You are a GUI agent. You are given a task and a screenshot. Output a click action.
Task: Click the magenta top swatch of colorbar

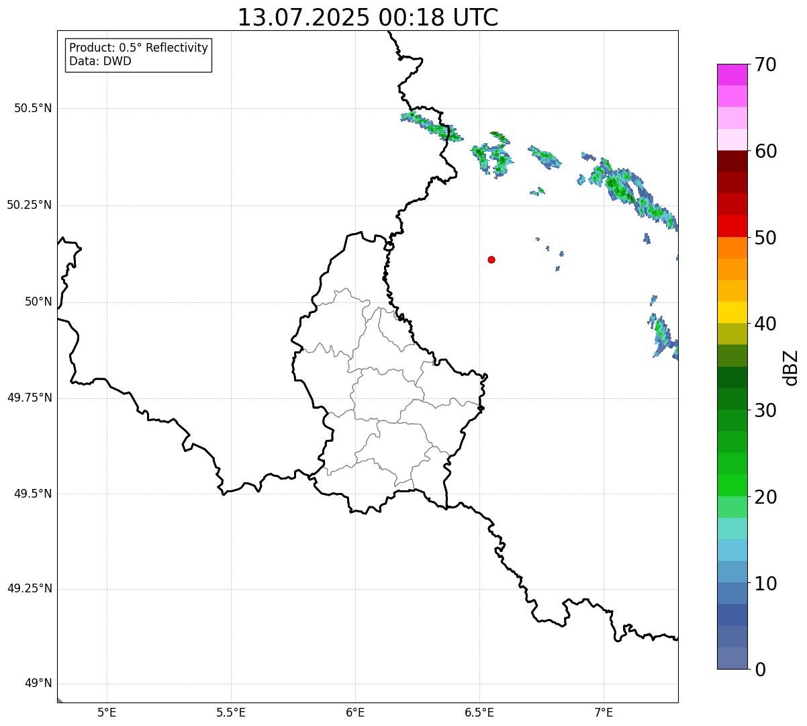click(x=732, y=75)
